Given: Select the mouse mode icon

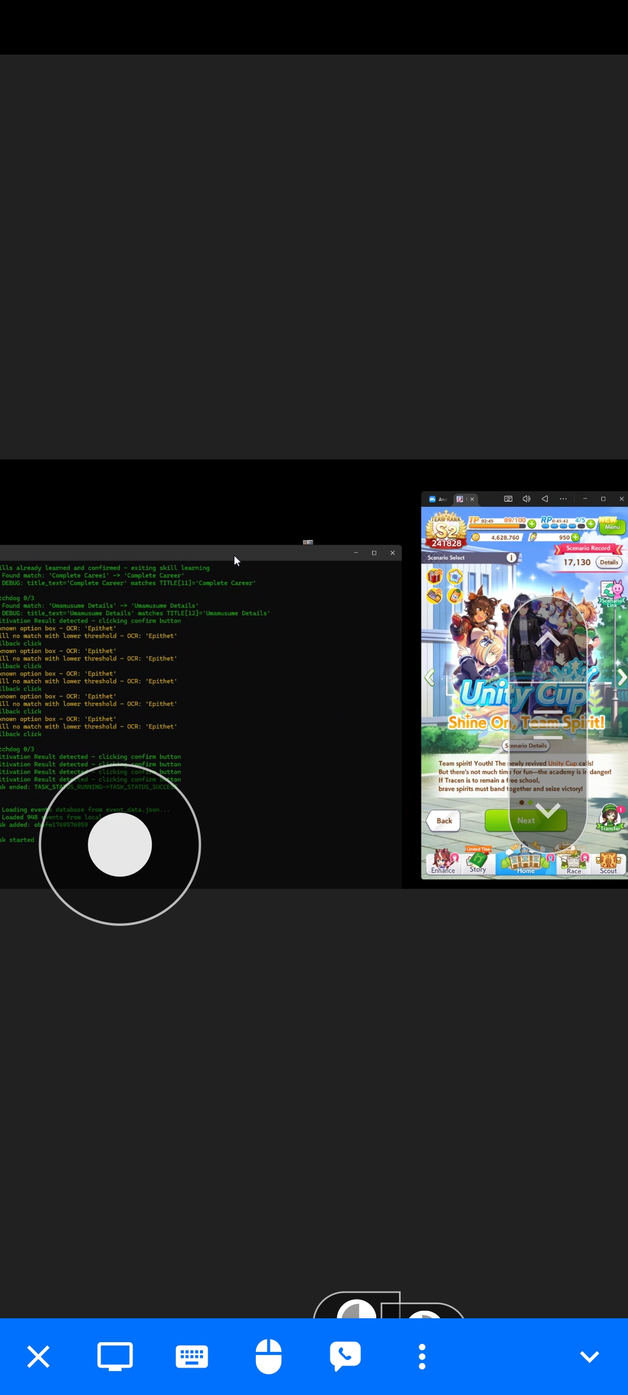Looking at the screenshot, I should (x=269, y=1357).
